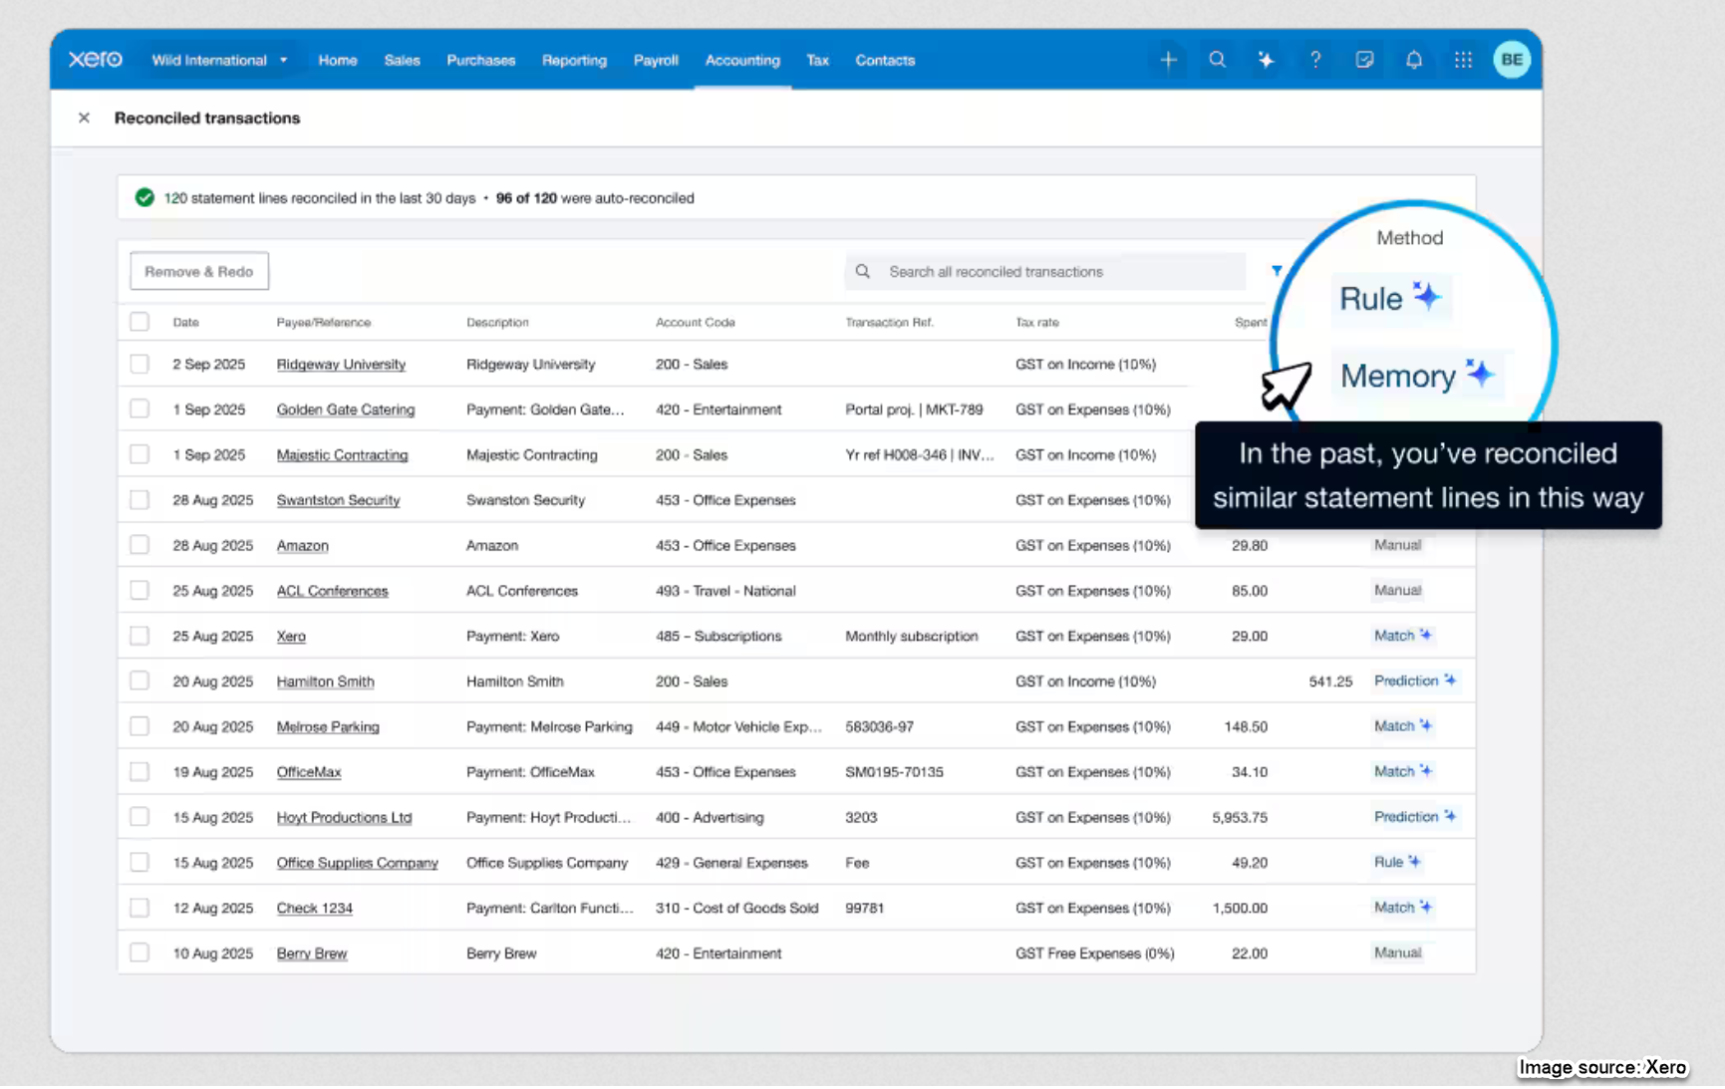The image size is (1725, 1089).
Task: Click the Remove & Redo button
Action: (199, 271)
